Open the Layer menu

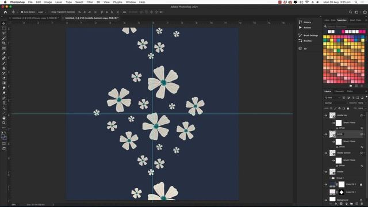tap(59, 2)
